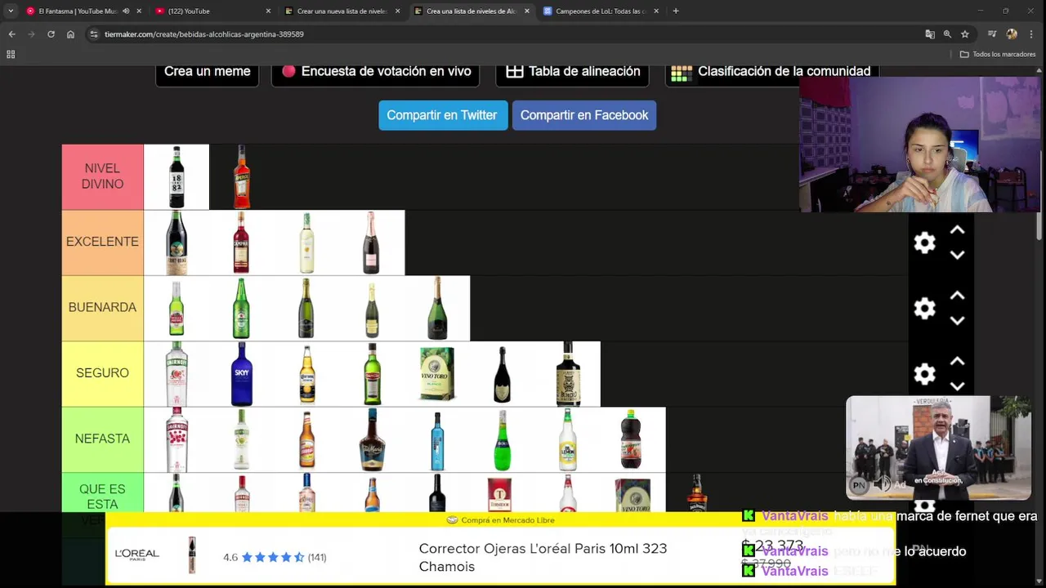Click the green NEFASTA tier label
Screen dimensions: 1046x588
point(102,439)
